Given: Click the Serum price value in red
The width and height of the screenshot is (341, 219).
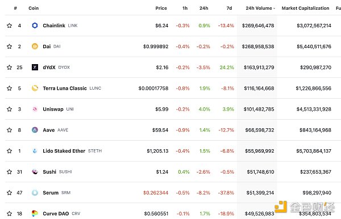Looking at the screenshot, I should (x=156, y=193).
